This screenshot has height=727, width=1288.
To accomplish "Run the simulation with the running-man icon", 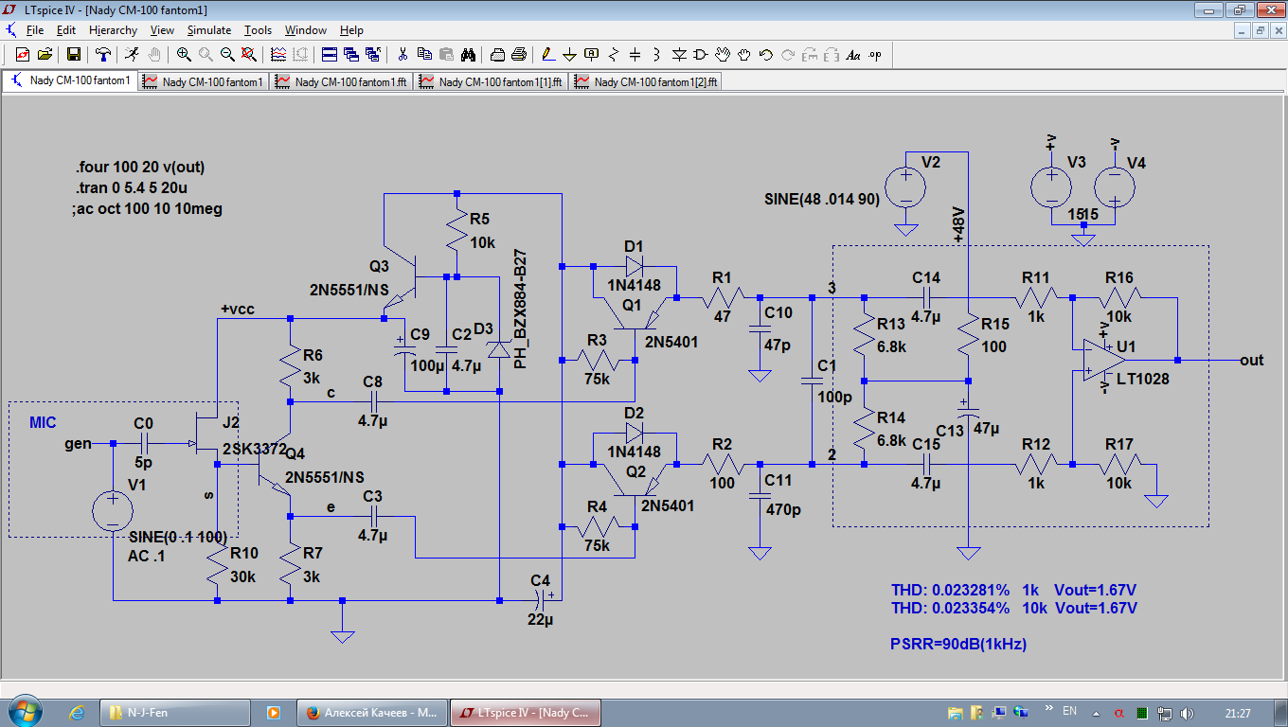I will coord(132,54).
